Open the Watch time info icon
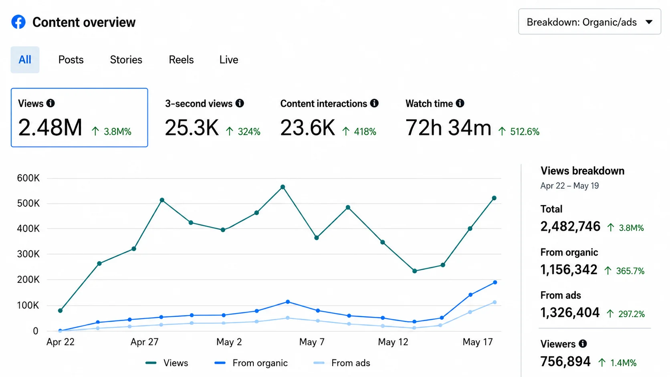This screenshot has width=670, height=377. pos(460,103)
